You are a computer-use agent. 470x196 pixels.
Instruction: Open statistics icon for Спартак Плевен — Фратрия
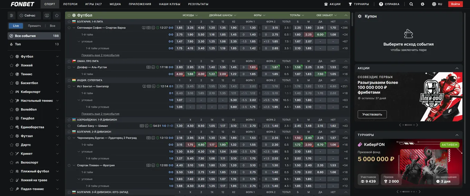[153, 165]
